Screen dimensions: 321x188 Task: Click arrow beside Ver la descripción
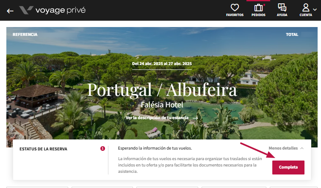coord(195,118)
